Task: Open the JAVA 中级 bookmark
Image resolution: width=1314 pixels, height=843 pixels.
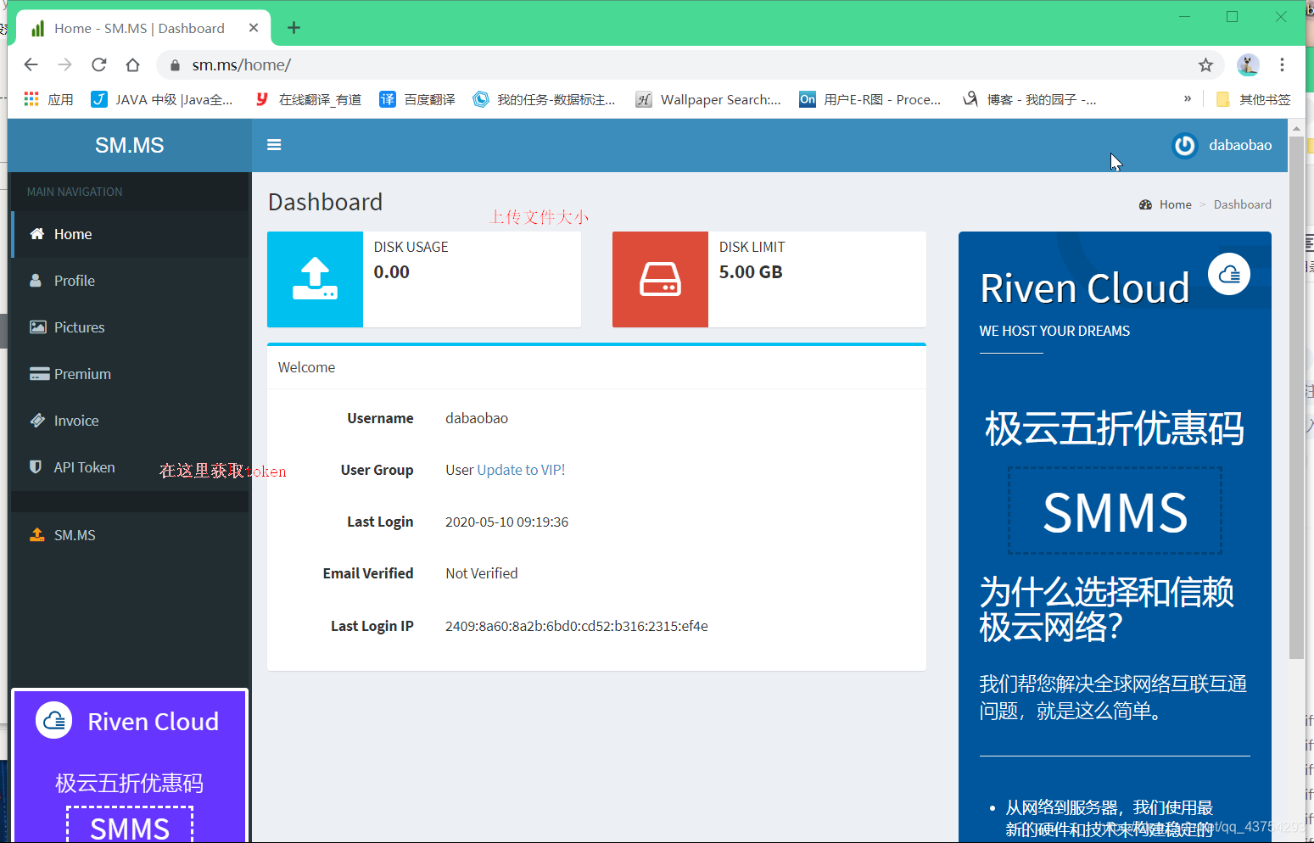Action: 162,99
